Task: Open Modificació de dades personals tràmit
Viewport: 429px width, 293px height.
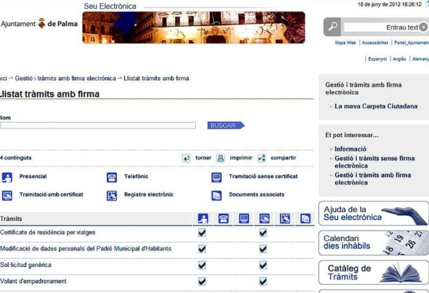Action: [86, 248]
